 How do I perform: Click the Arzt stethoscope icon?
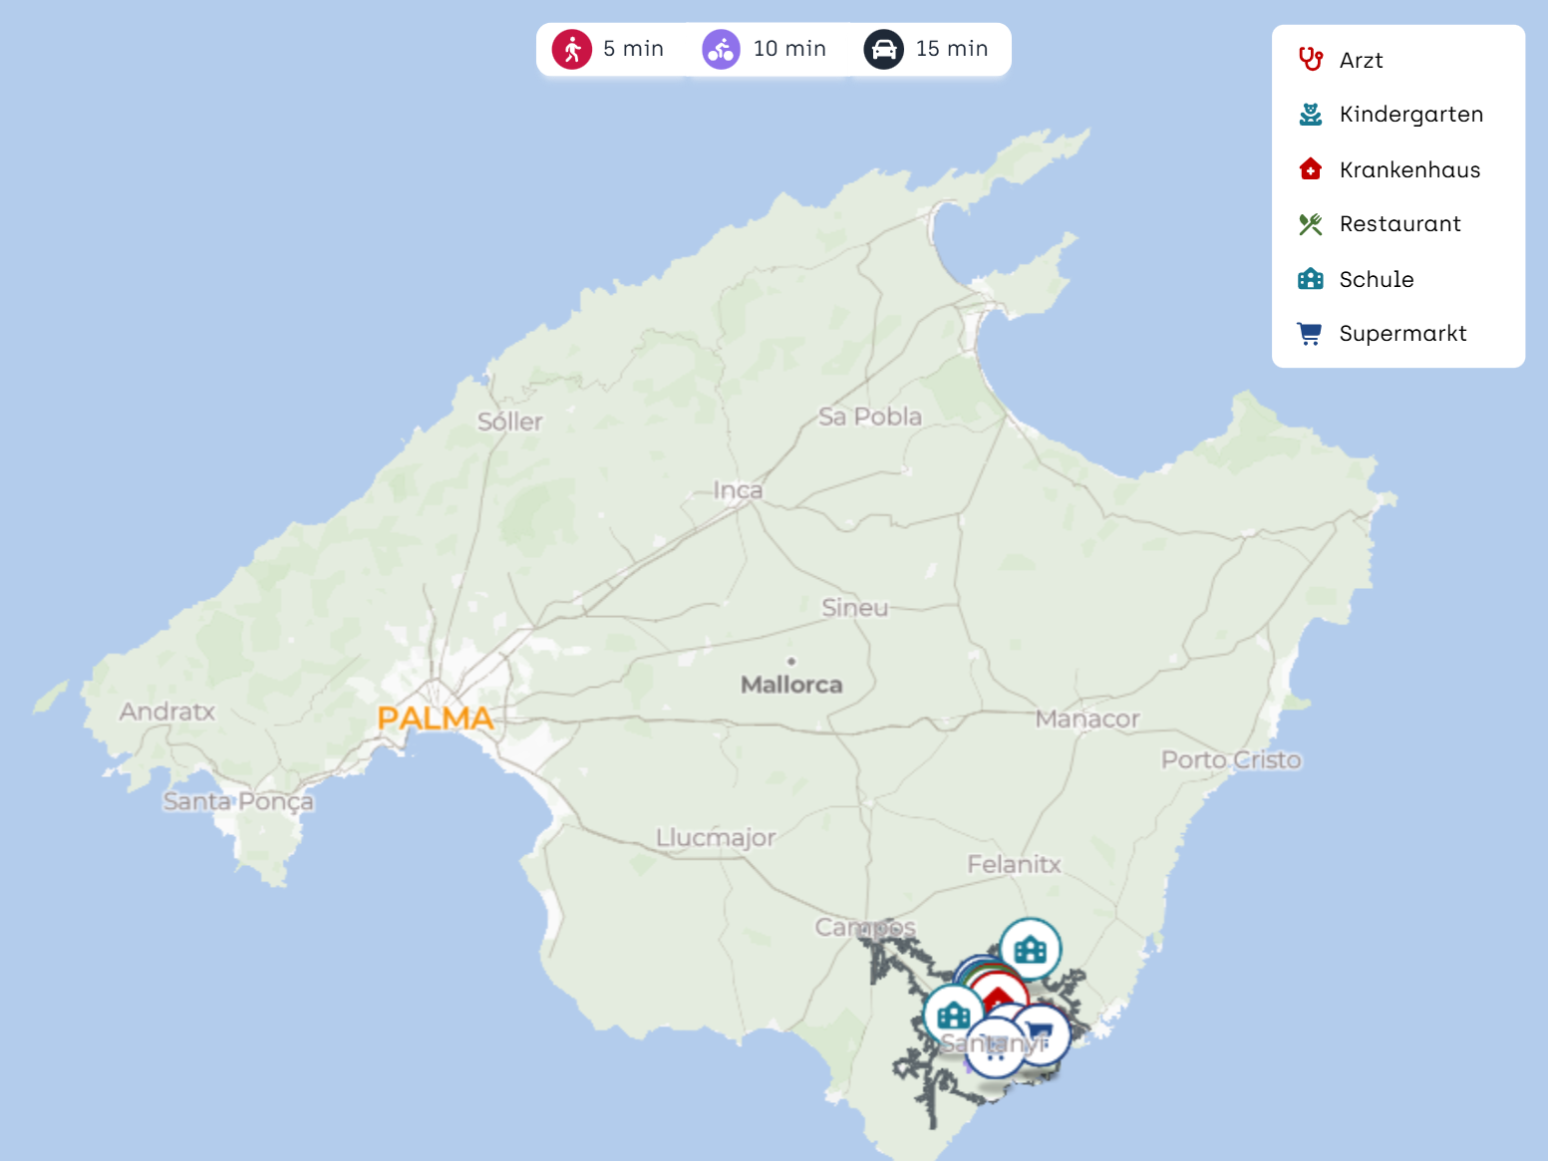click(1310, 60)
